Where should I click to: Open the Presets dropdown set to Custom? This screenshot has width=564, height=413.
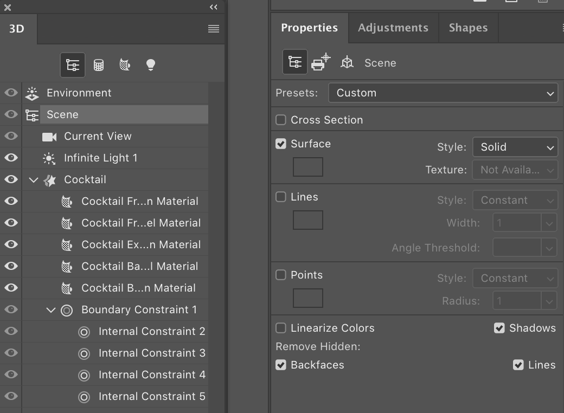443,93
